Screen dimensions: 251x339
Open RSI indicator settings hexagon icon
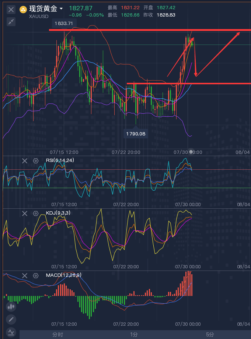[x=36, y=160]
